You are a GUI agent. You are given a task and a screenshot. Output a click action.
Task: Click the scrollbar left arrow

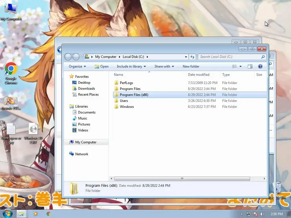point(111,179)
